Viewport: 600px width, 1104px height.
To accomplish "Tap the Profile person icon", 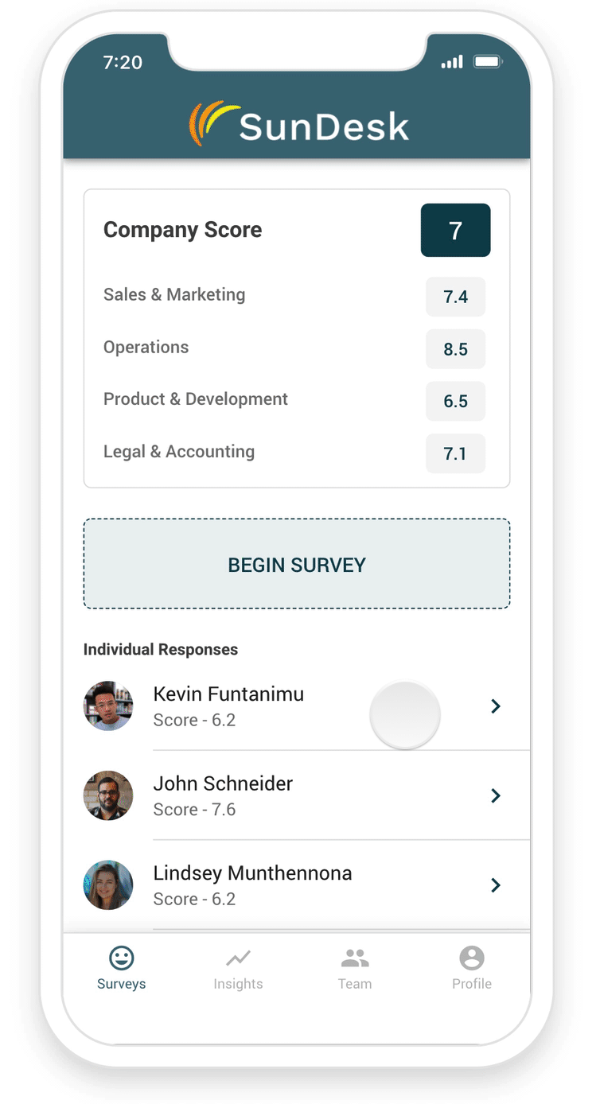I will click(x=472, y=957).
